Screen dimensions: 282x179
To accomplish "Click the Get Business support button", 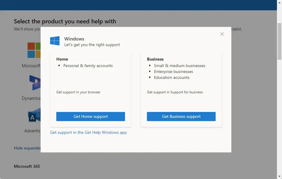I will tap(181, 117).
